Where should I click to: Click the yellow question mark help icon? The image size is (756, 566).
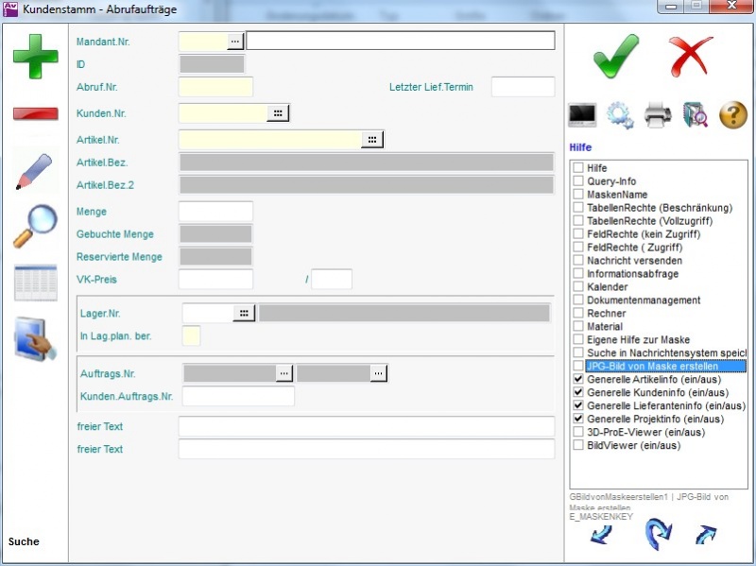point(733,115)
